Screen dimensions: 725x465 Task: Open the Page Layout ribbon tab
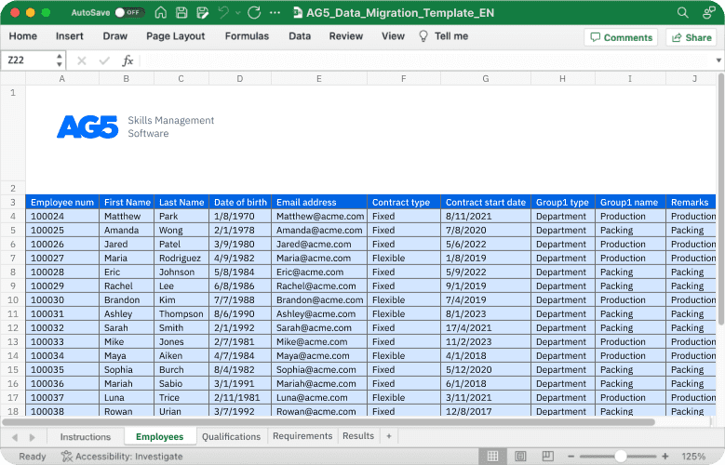click(x=175, y=36)
